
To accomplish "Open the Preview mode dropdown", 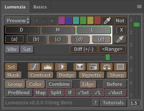I will [x=18, y=20].
